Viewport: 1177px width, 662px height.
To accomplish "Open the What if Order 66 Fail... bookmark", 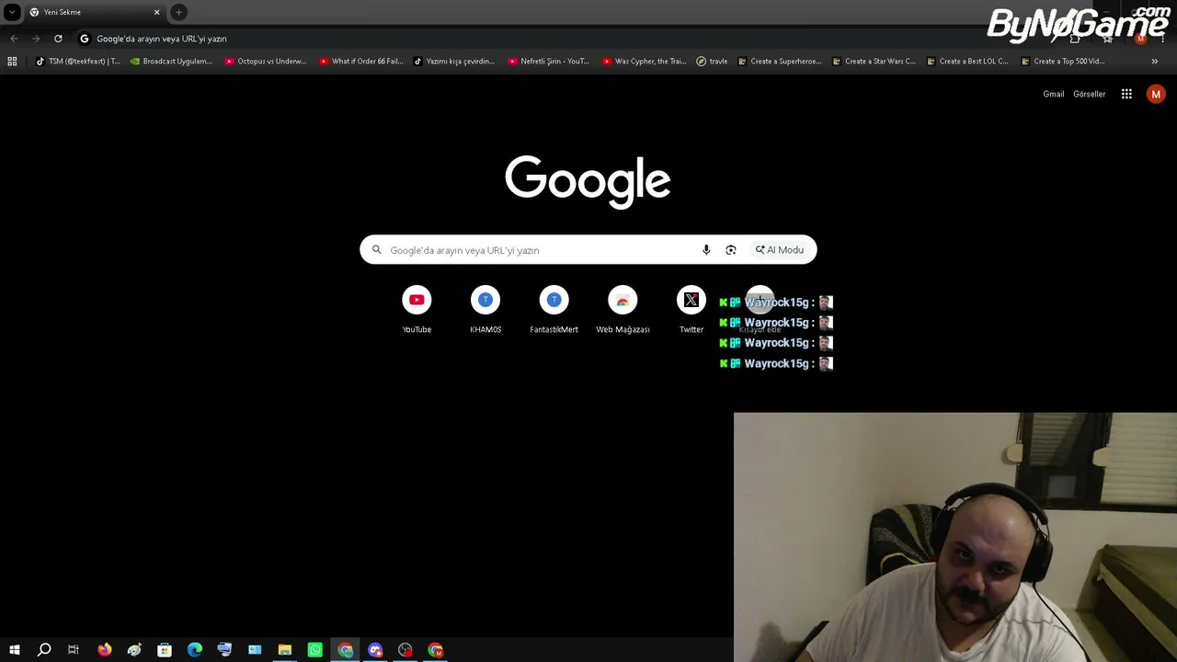I will click(x=361, y=62).
